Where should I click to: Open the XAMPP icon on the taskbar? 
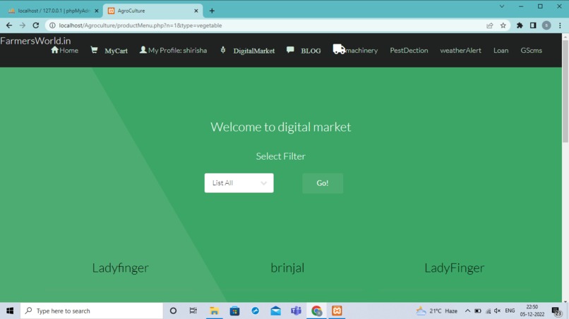pos(337,311)
